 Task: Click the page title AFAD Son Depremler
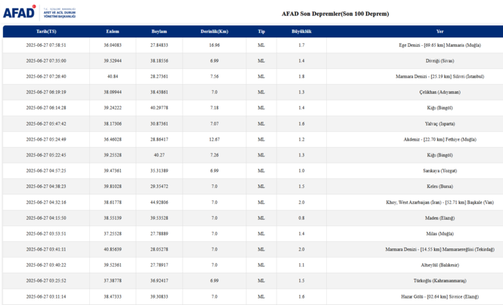point(336,14)
